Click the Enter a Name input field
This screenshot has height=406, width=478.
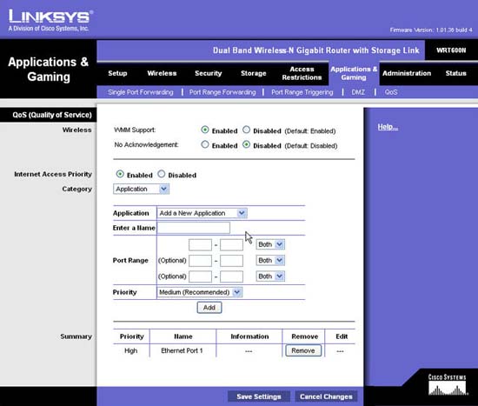pos(194,228)
